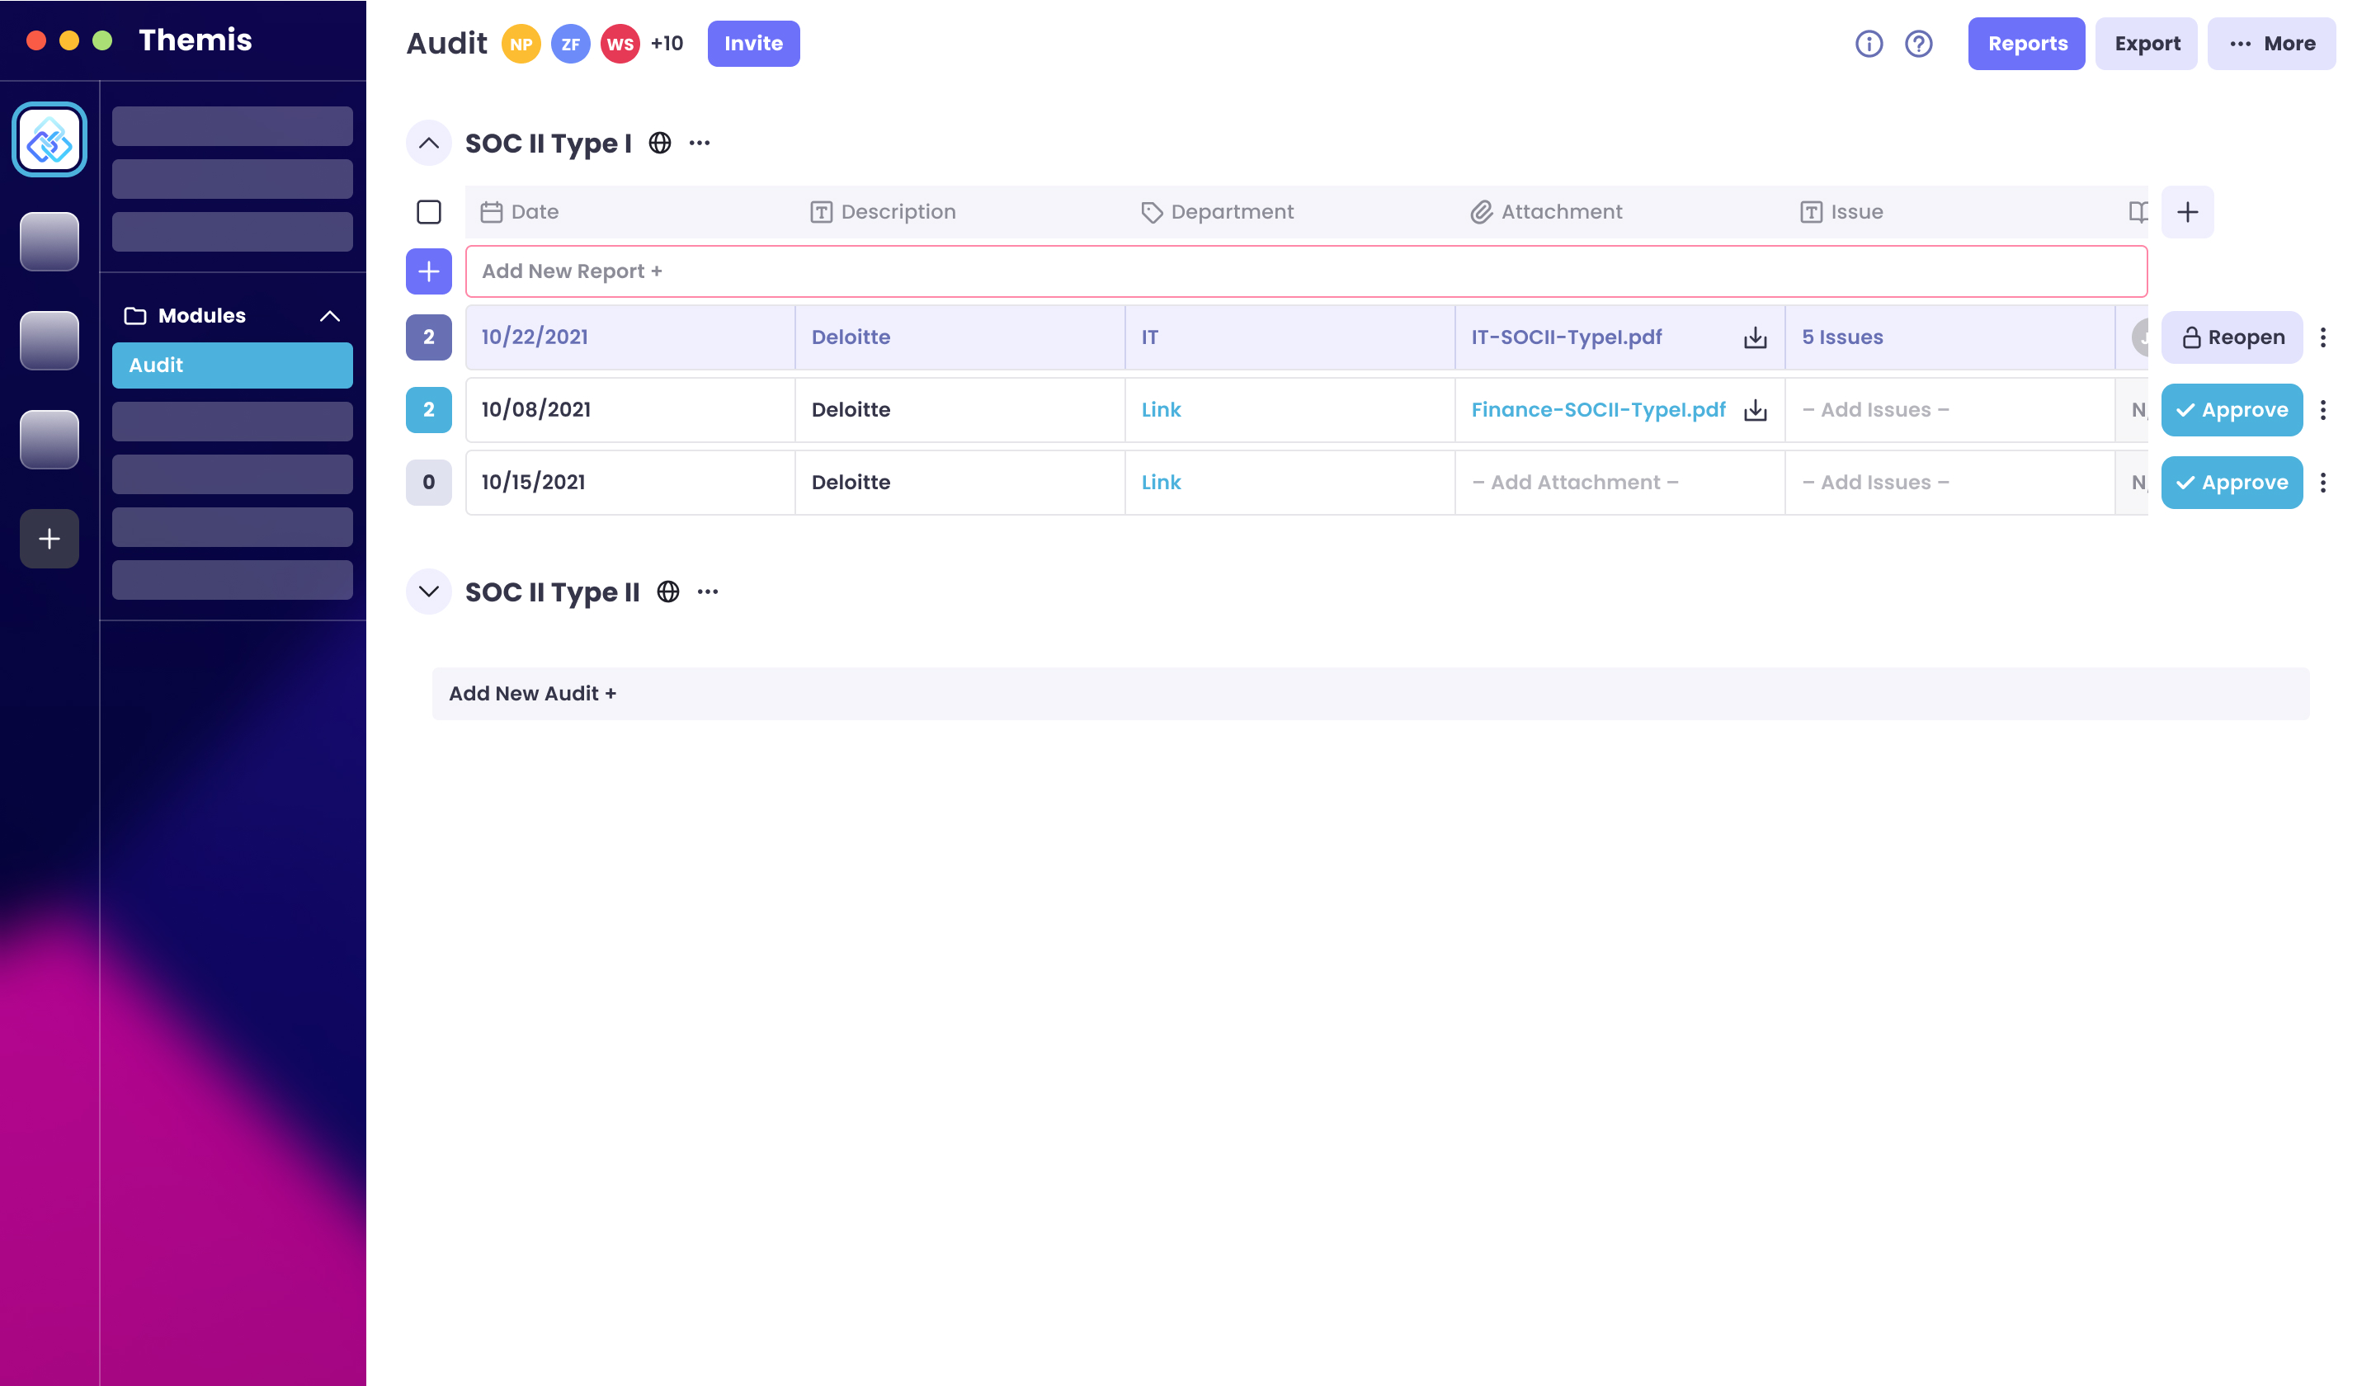The image size is (2376, 1386).
Task: Toggle the select-all checkbox in table header
Action: [429, 212]
